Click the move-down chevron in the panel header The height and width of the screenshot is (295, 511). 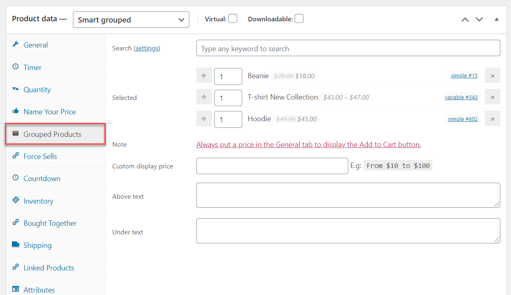479,19
